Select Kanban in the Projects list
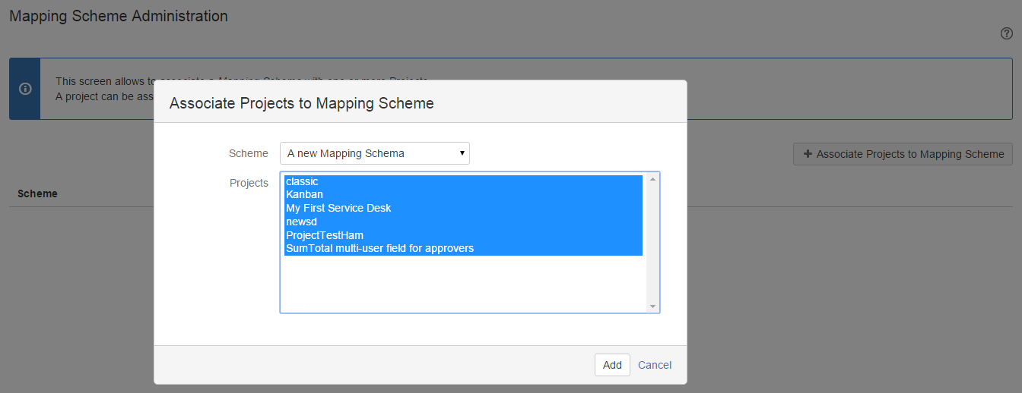Image resolution: width=1022 pixels, height=393 pixels. tap(304, 195)
